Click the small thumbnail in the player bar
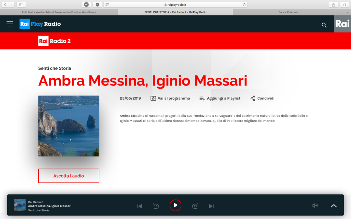The width and height of the screenshot is (351, 219). pyautogui.click(x=20, y=205)
